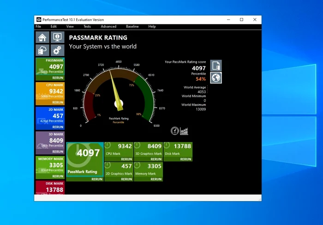Rerun the large PassMark Rating tile
The image size is (323, 225).
(x=97, y=179)
